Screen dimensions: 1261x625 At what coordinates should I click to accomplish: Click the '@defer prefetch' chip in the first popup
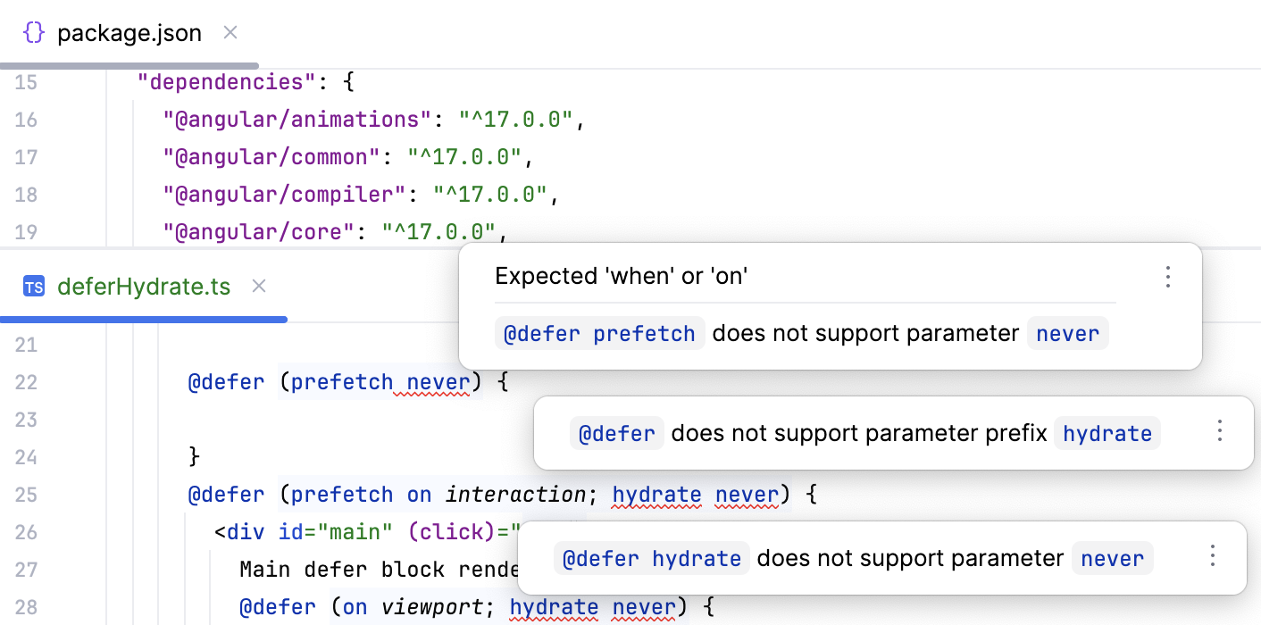point(599,333)
